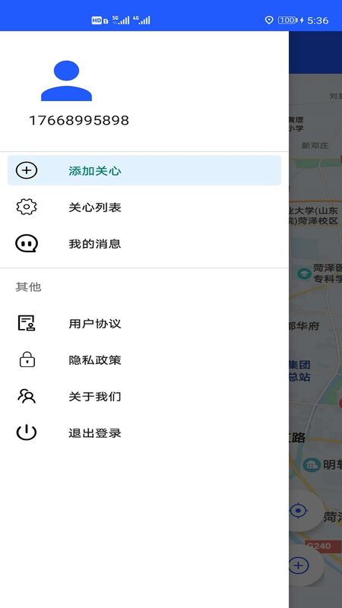Click the plus circle icon for 添加关心
This screenshot has width=342, height=608.
[x=27, y=170]
